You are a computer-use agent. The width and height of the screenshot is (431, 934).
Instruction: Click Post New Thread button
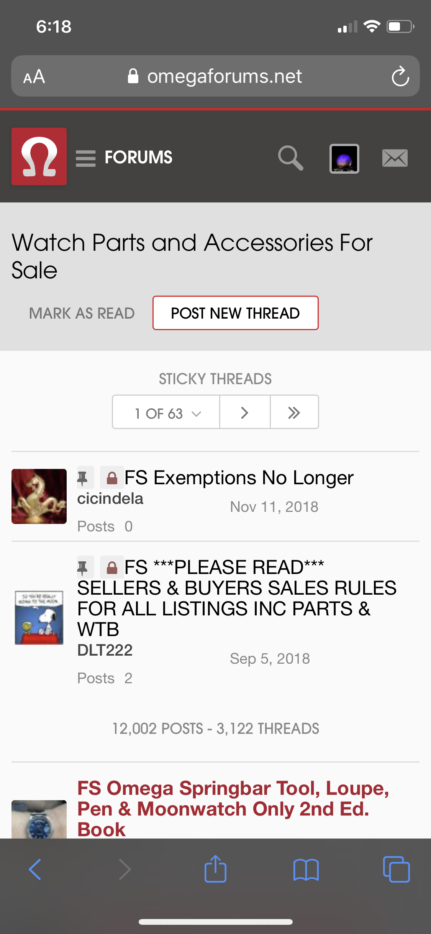(235, 313)
